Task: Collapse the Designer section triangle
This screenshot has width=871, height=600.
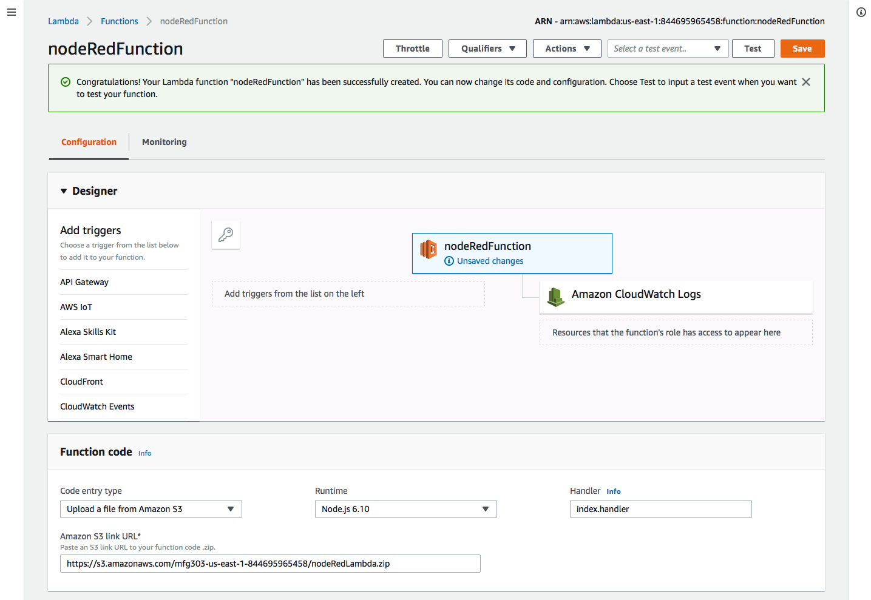Action: point(64,191)
